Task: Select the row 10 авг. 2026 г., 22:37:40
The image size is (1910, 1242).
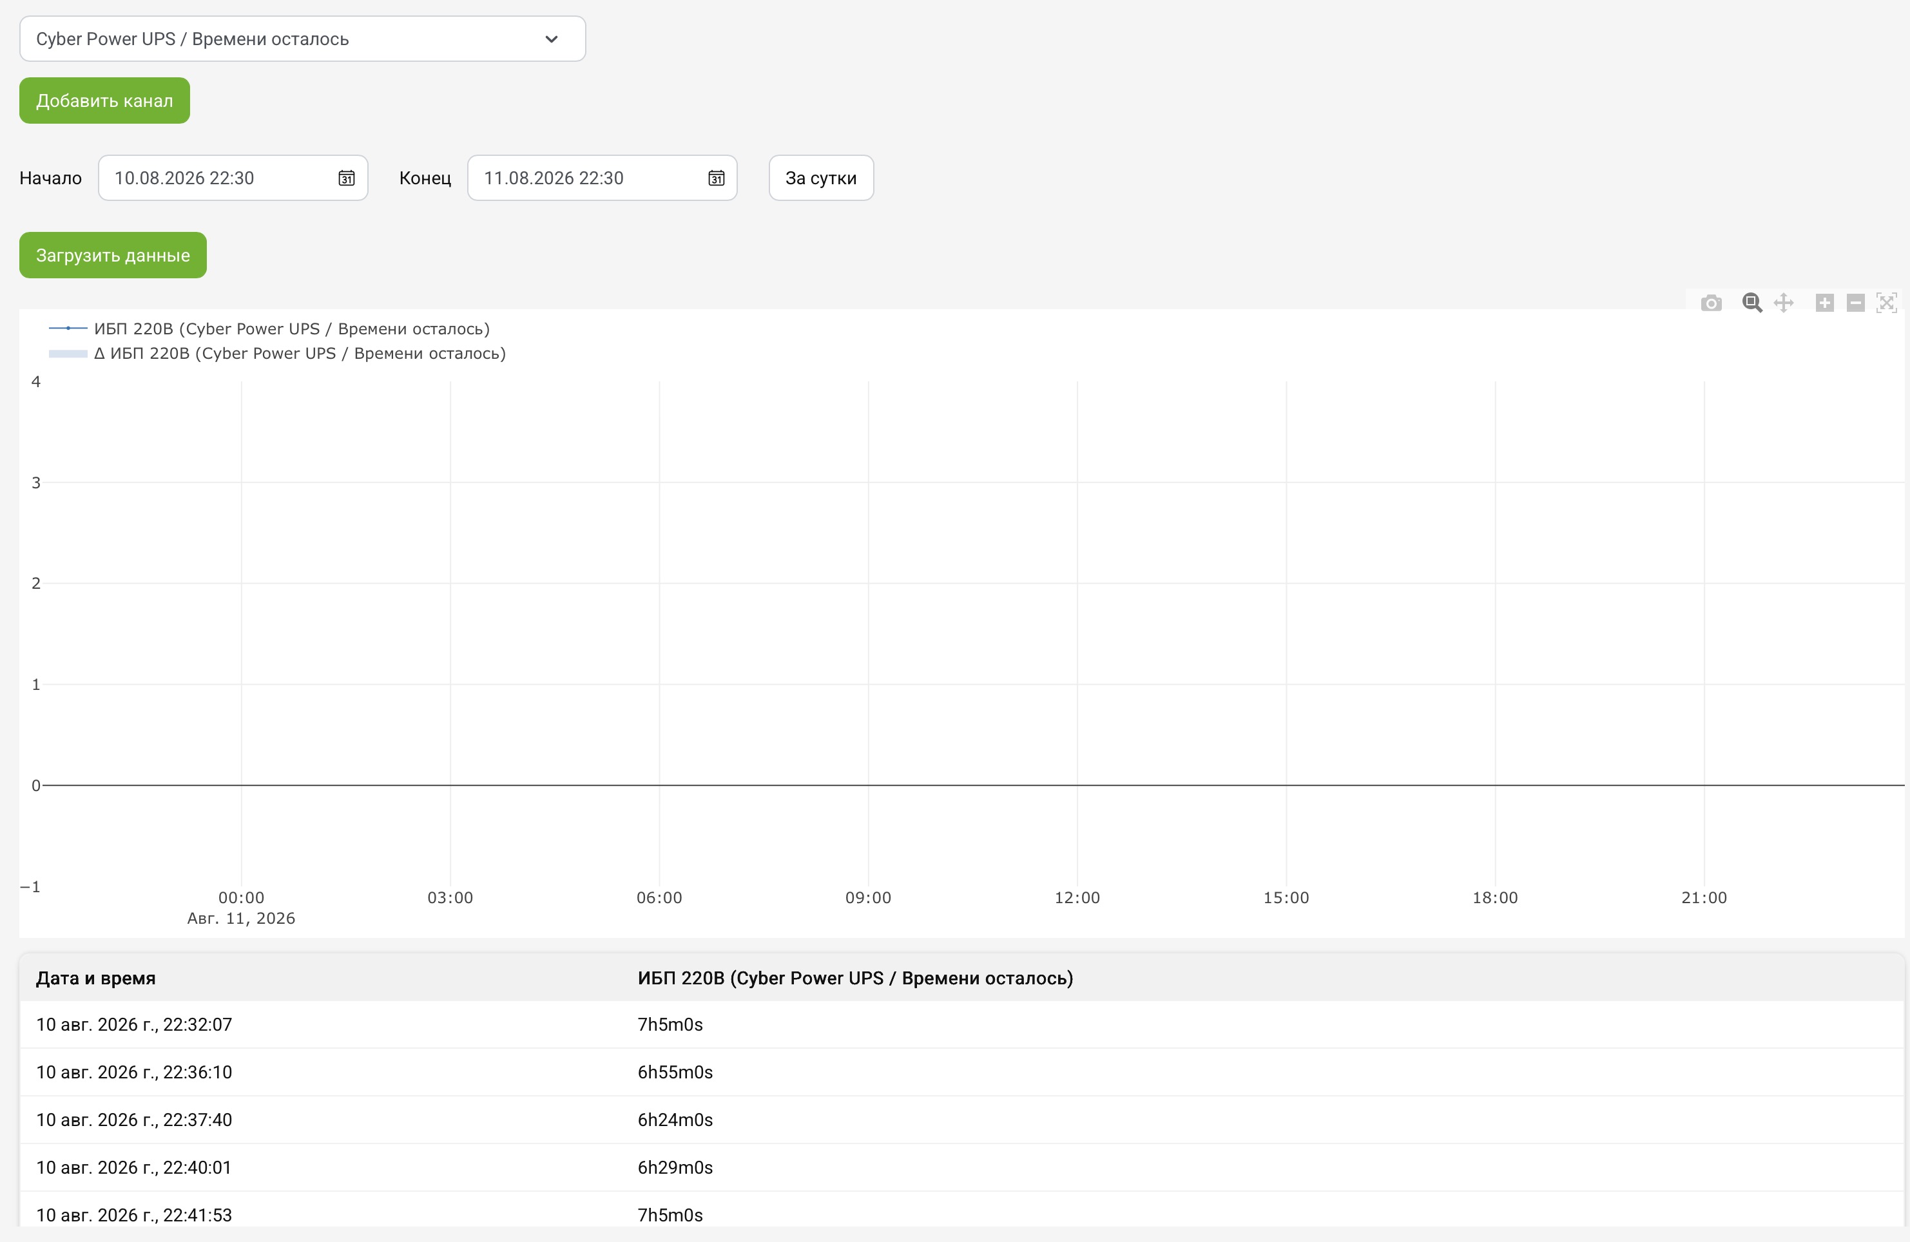Action: click(961, 1119)
